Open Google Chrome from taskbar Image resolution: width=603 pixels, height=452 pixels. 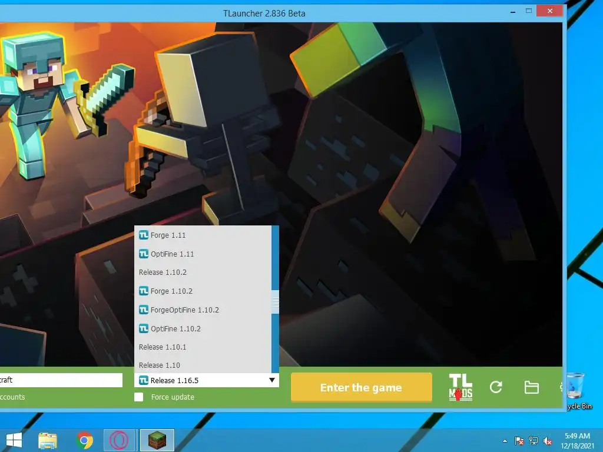(x=85, y=440)
